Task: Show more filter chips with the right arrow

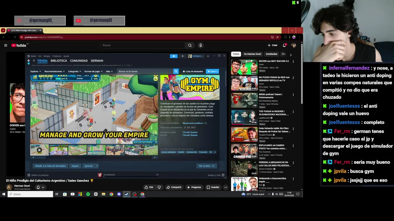Action: click(x=291, y=55)
